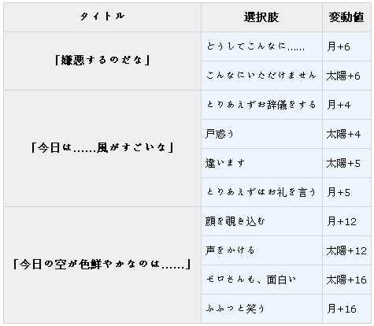Click the 変動値 column header
The height and width of the screenshot is (326, 374).
[346, 17]
